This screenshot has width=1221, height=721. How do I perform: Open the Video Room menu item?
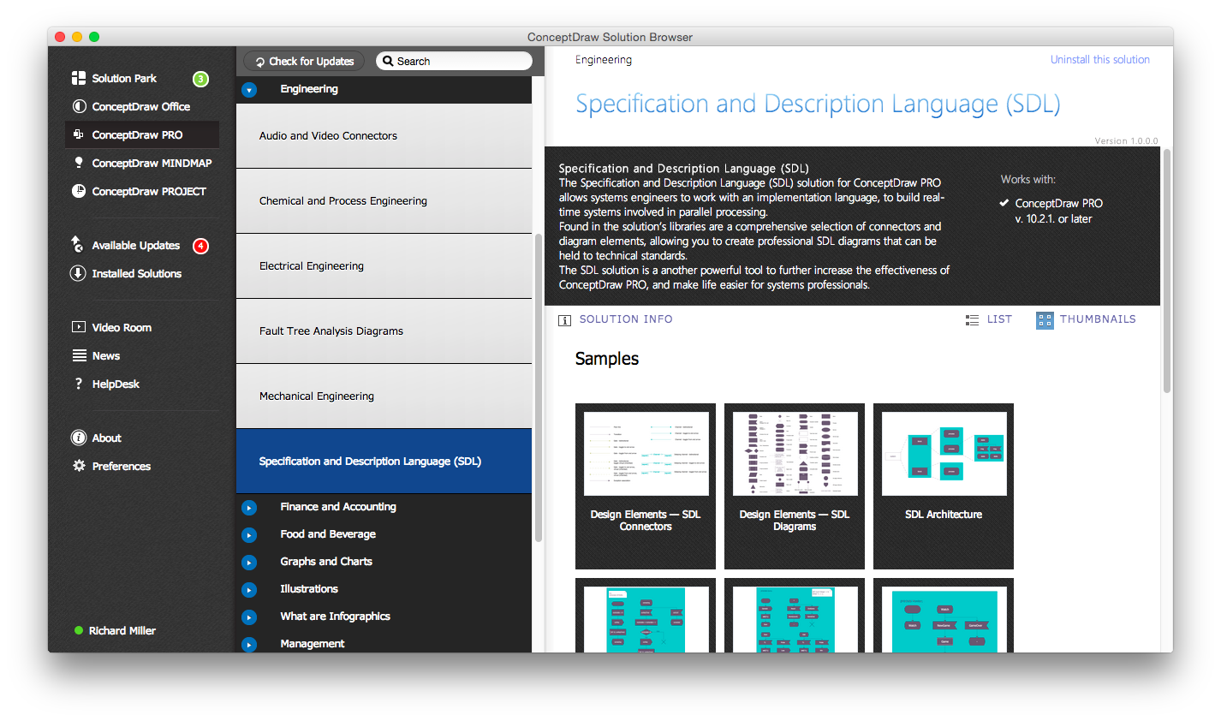pyautogui.click(x=122, y=327)
